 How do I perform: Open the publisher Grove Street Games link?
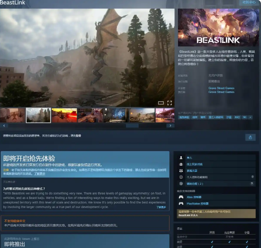(221, 92)
